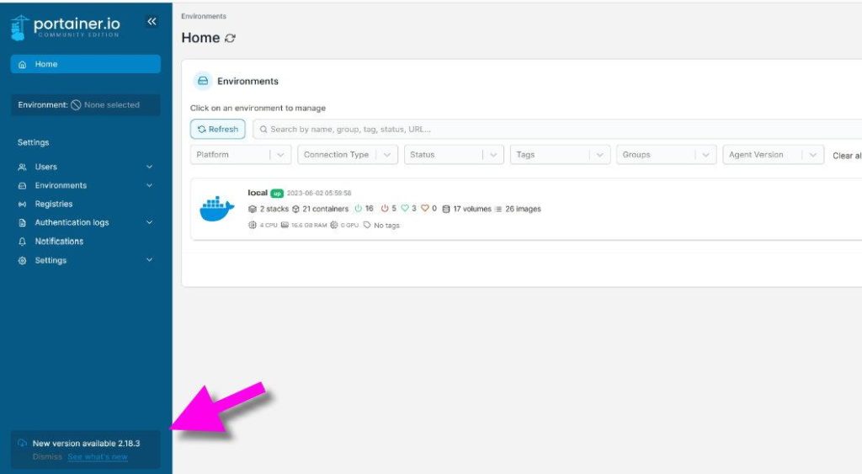Viewport: 862px width, 474px height.
Task: Click the refresh icon beside Home title
Action: [x=230, y=38]
